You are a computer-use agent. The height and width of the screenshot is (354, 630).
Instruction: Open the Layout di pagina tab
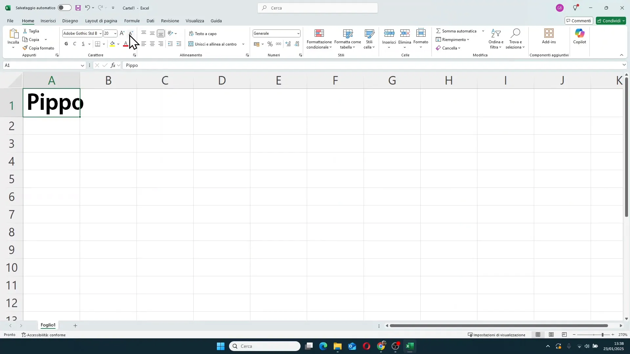pos(101,21)
